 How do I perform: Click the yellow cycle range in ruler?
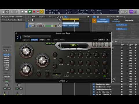pos(71,19)
